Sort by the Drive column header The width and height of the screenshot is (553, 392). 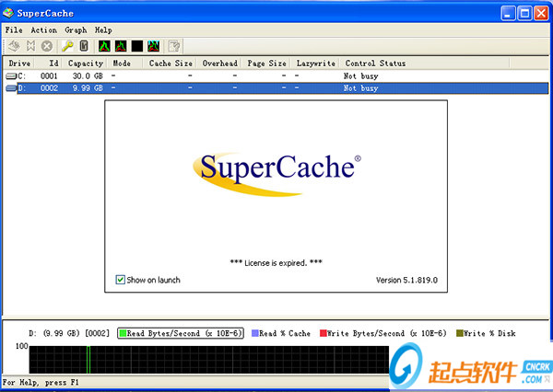point(19,63)
